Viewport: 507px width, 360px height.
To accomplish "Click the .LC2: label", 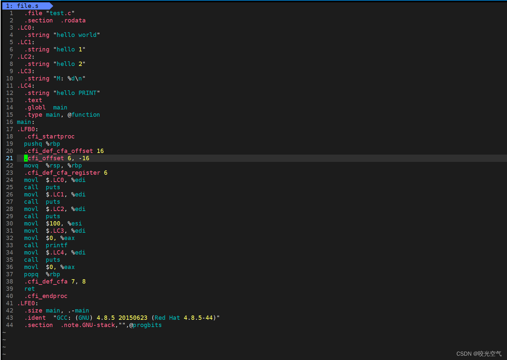I will click(x=26, y=57).
